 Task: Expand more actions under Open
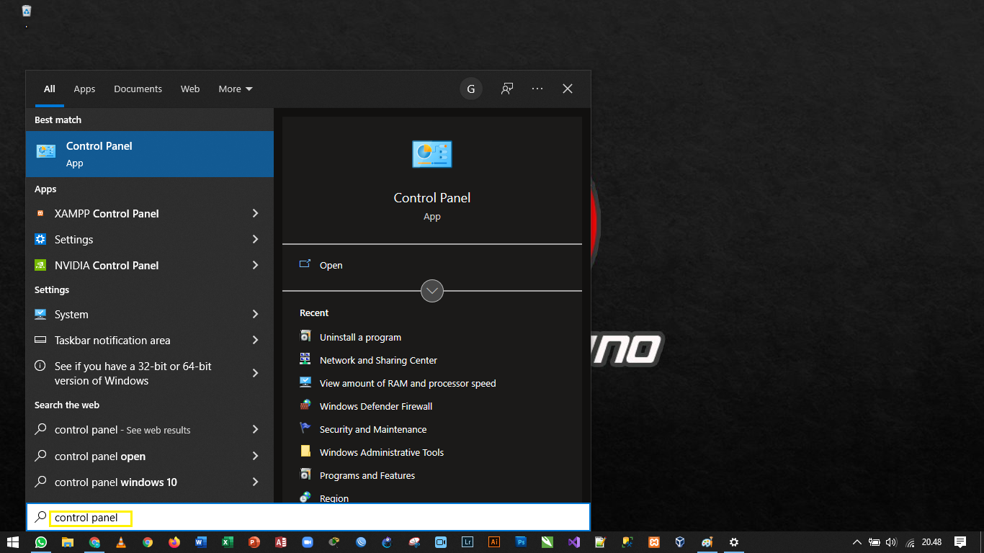pos(432,291)
